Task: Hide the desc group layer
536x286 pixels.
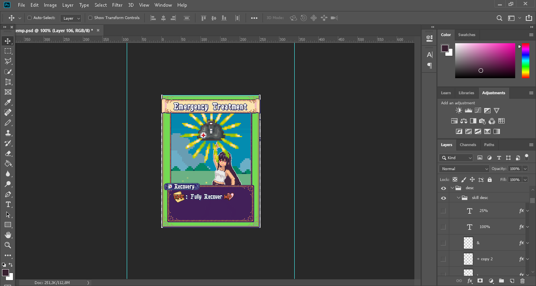Action: tap(444, 188)
